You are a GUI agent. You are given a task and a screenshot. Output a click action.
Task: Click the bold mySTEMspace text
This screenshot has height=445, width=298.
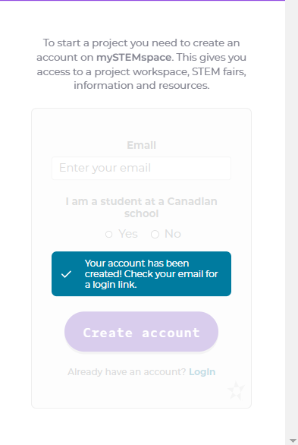tap(134, 57)
